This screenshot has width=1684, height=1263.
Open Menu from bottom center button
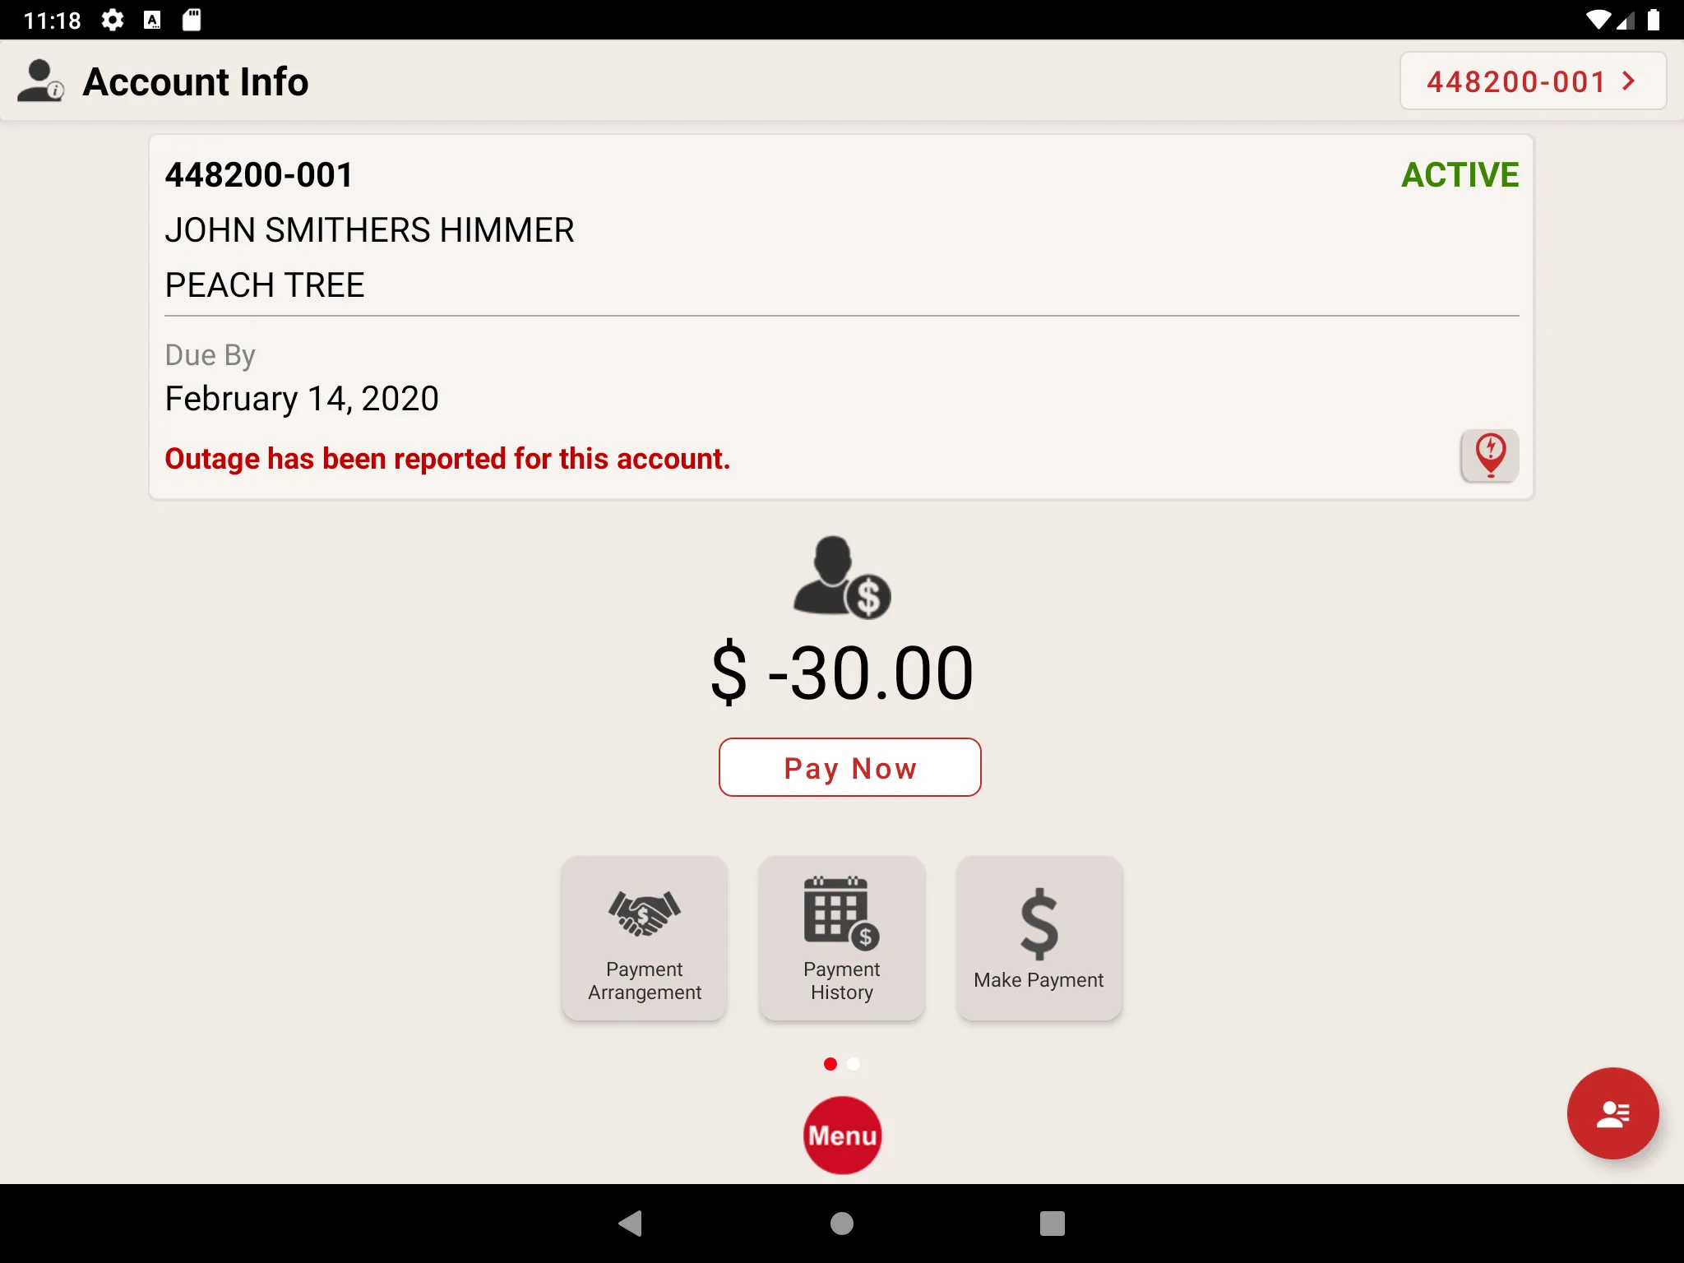tap(842, 1134)
